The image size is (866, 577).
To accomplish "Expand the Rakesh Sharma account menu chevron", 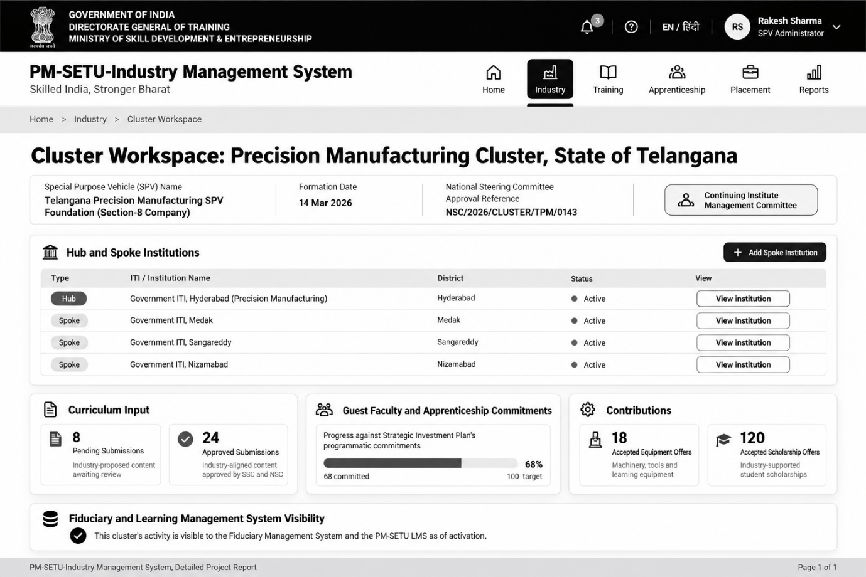I will [x=836, y=27].
